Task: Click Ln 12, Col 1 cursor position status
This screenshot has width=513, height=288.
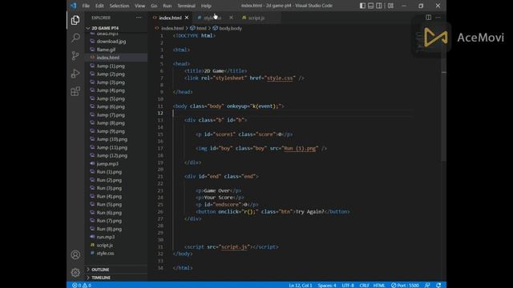Action: point(301,286)
